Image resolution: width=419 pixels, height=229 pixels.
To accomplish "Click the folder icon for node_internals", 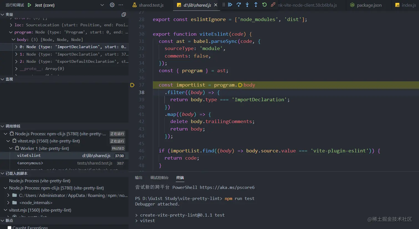I will click(x=15, y=203).
